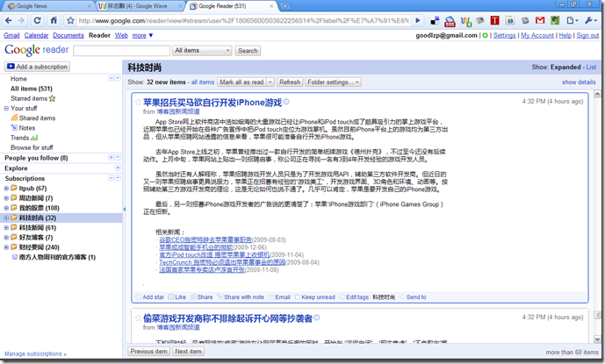This screenshot has height=364, width=605.
Task: Expand the 周边新闻 (7) folder
Action: (6, 198)
